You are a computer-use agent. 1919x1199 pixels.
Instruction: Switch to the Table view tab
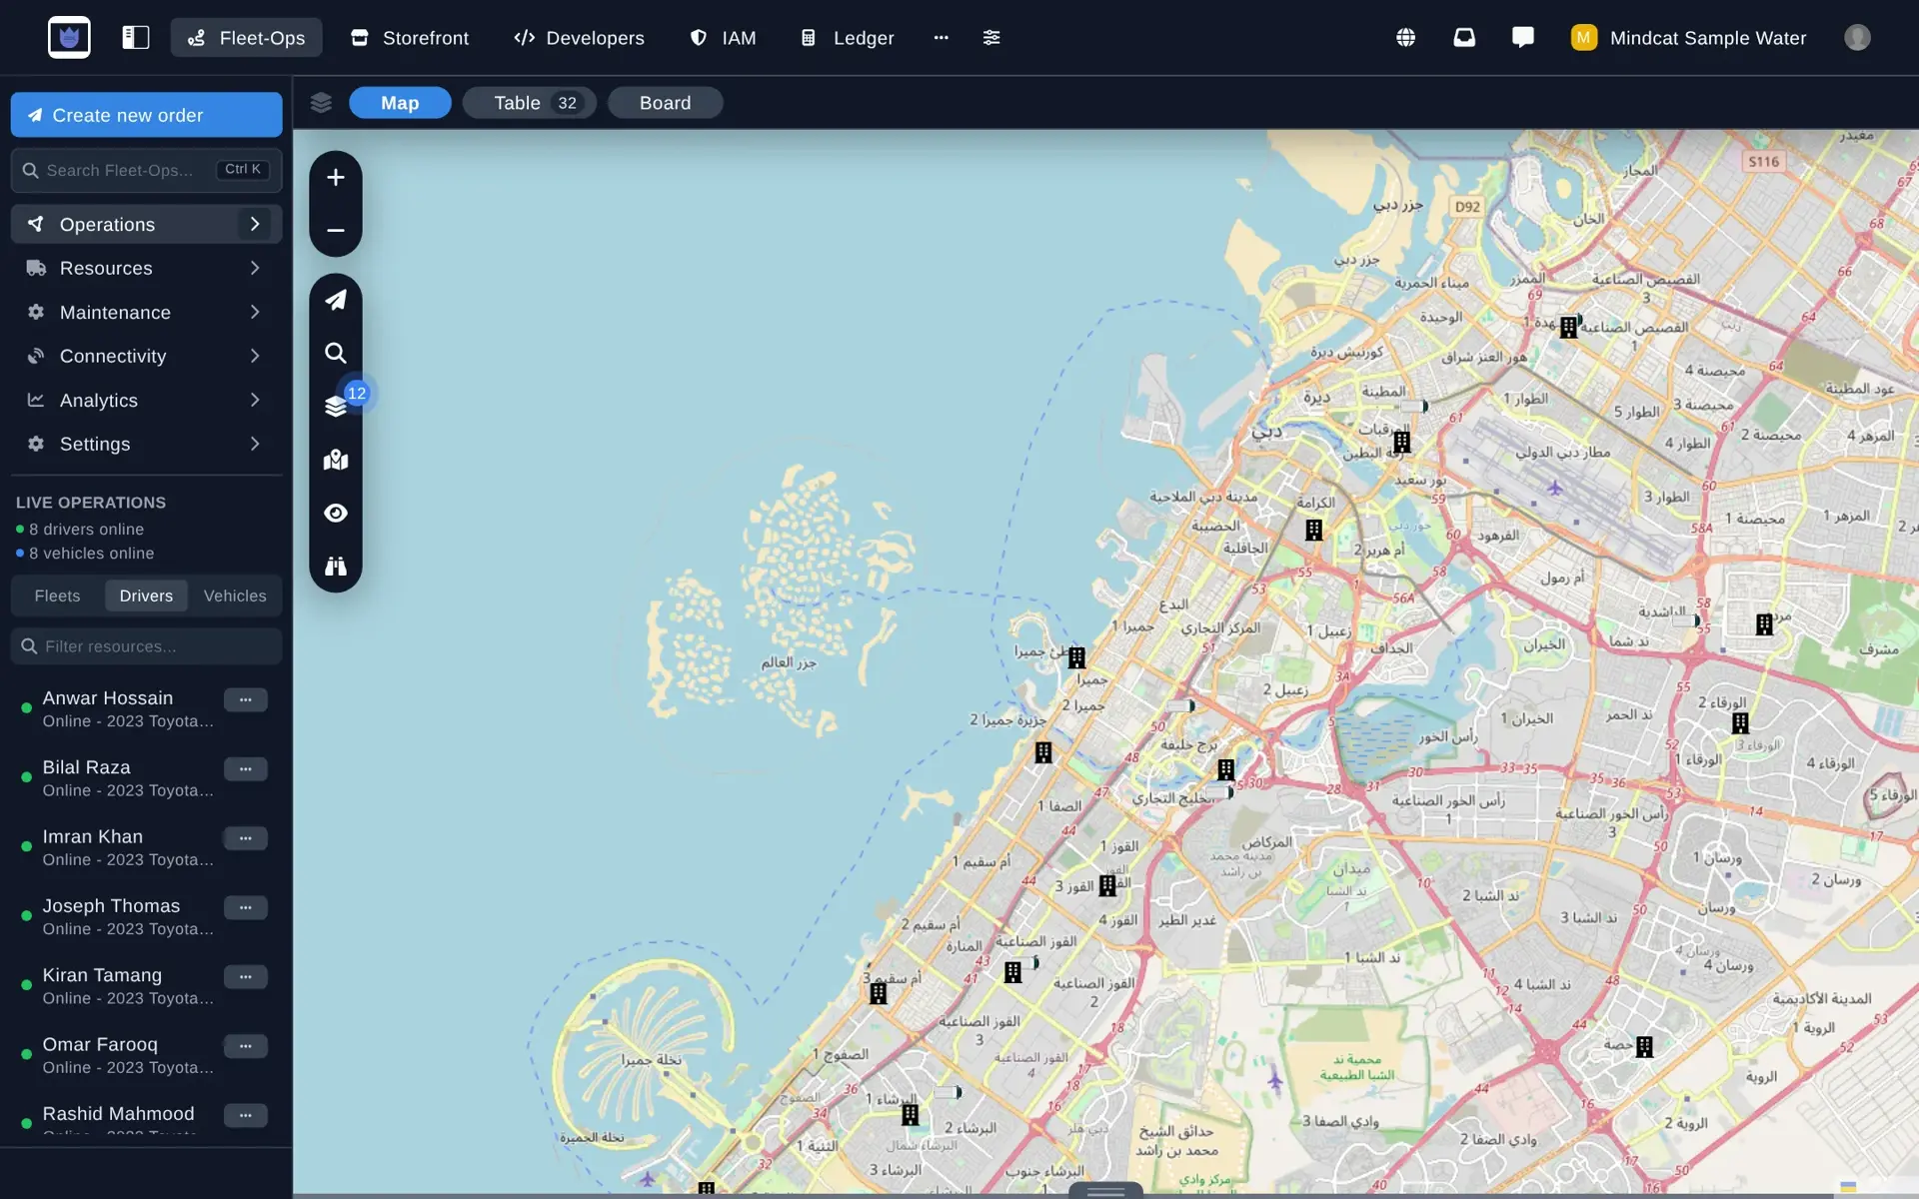click(530, 103)
